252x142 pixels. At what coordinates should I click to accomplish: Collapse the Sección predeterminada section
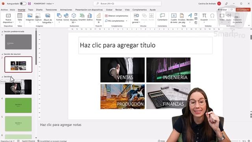2,32
